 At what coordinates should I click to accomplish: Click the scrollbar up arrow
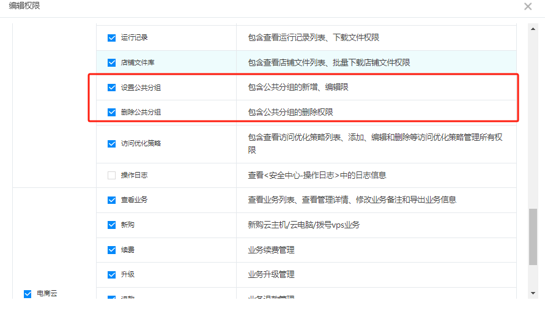533,29
